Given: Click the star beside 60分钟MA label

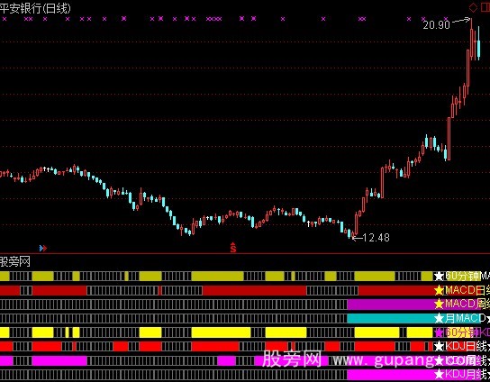Looking at the screenshot, I should click(439, 277).
